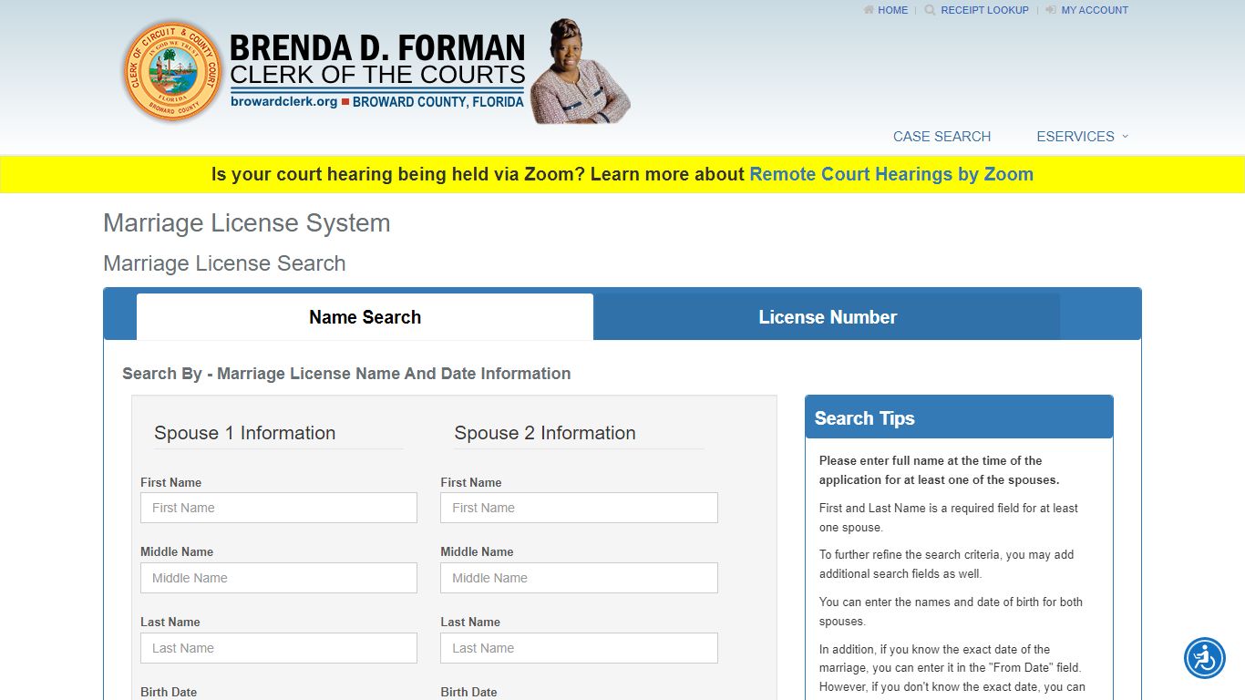Open the CASE SEARCH menu item
The width and height of the screenshot is (1245, 700).
941,137
